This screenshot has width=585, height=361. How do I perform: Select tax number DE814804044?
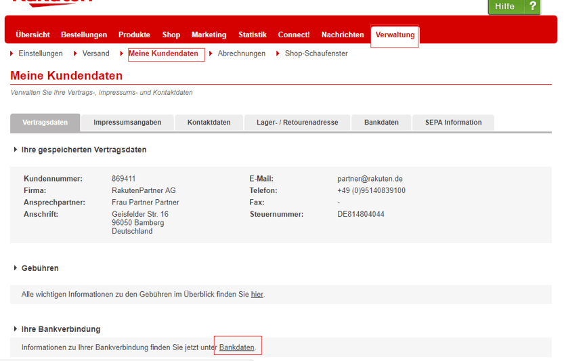pos(361,214)
